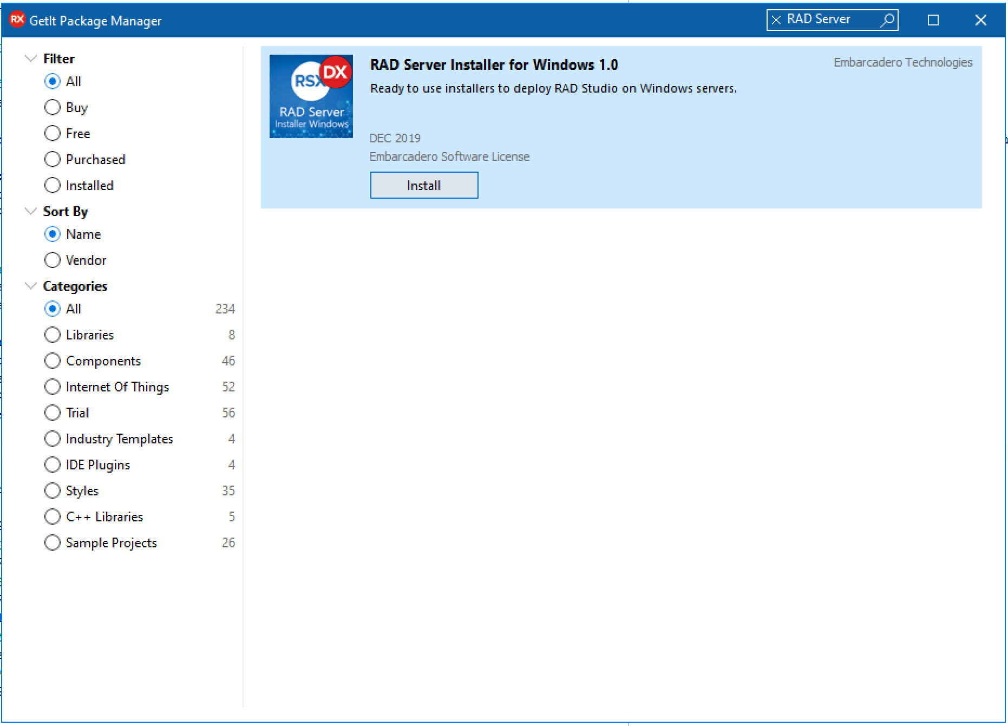Click the 46 count beside Components
Image resolution: width=1008 pixels, height=726 pixels.
coord(228,361)
